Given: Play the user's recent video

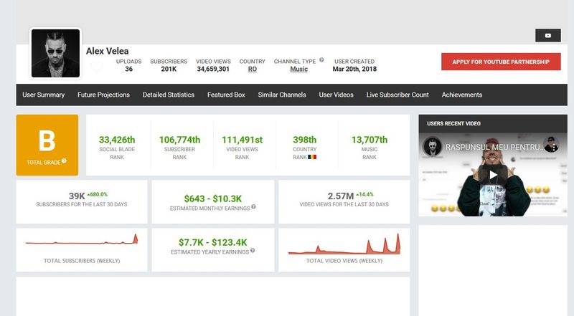Looking at the screenshot, I should click(x=492, y=174).
